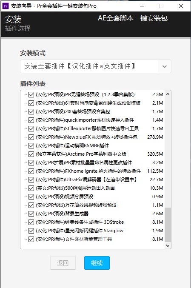Toggle the Starglow 星光闪烁 checkbox

click(31, 231)
